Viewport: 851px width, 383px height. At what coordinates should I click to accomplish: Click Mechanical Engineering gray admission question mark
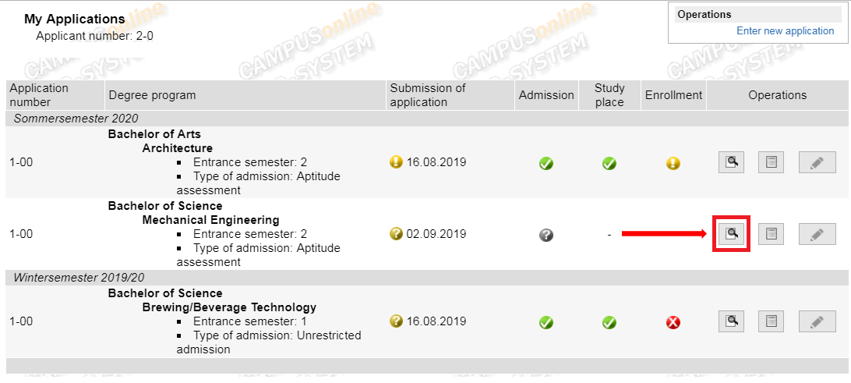pos(546,234)
